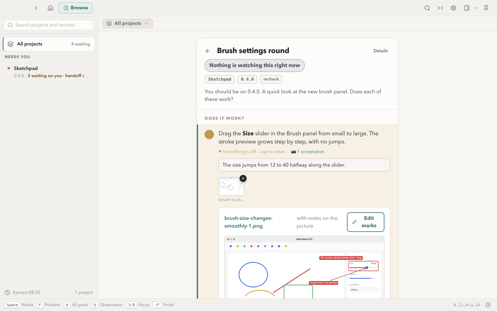Open brush-size-changes-smoothly-1.png file link
The height and width of the screenshot is (311, 497).
pyautogui.click(x=248, y=222)
